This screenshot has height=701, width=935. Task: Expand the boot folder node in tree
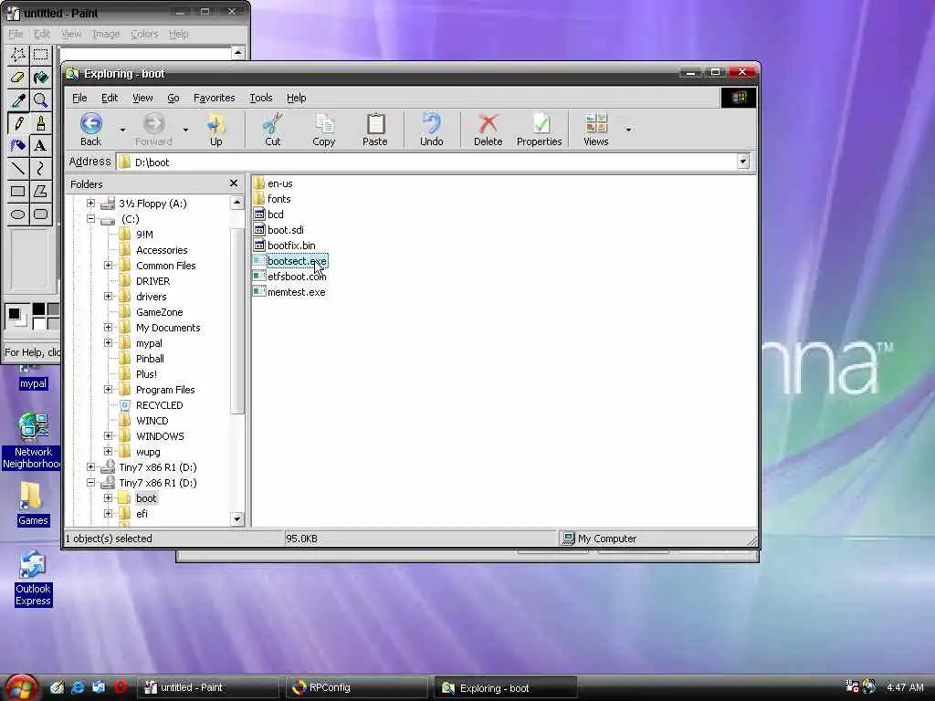click(108, 497)
